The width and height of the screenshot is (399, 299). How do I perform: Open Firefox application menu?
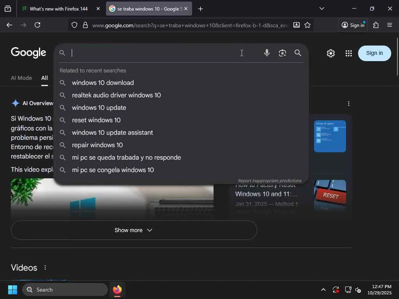[x=390, y=25]
